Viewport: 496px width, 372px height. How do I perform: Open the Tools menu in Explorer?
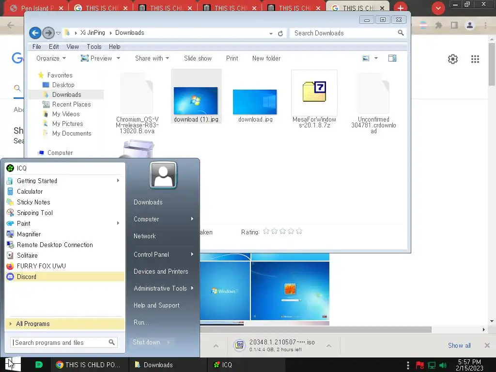(x=94, y=47)
